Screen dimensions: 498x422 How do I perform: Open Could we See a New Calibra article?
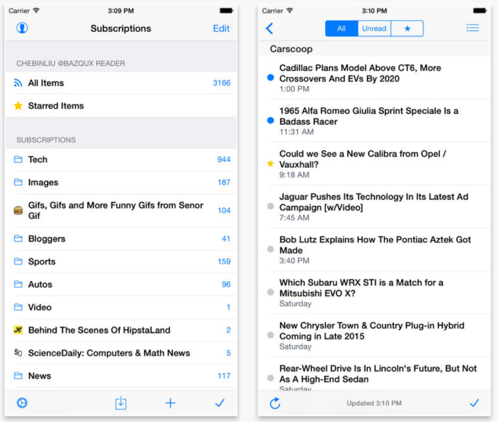tap(374, 163)
